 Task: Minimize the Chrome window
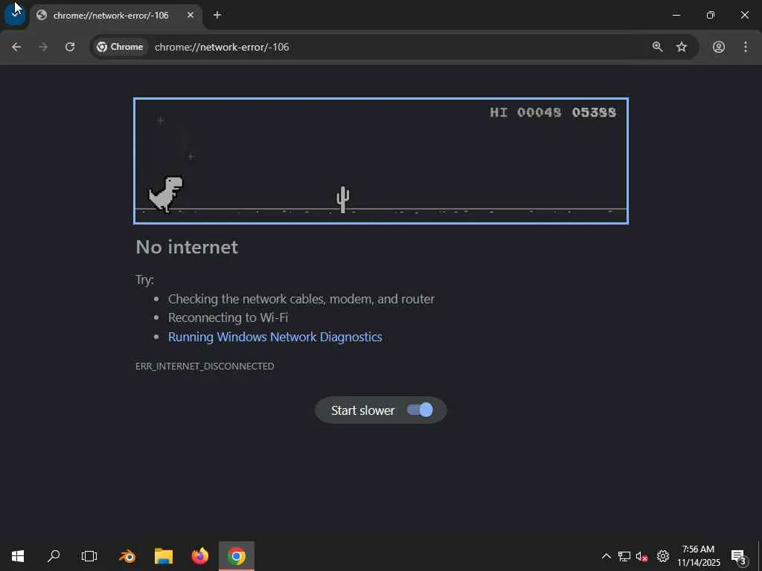[676, 15]
